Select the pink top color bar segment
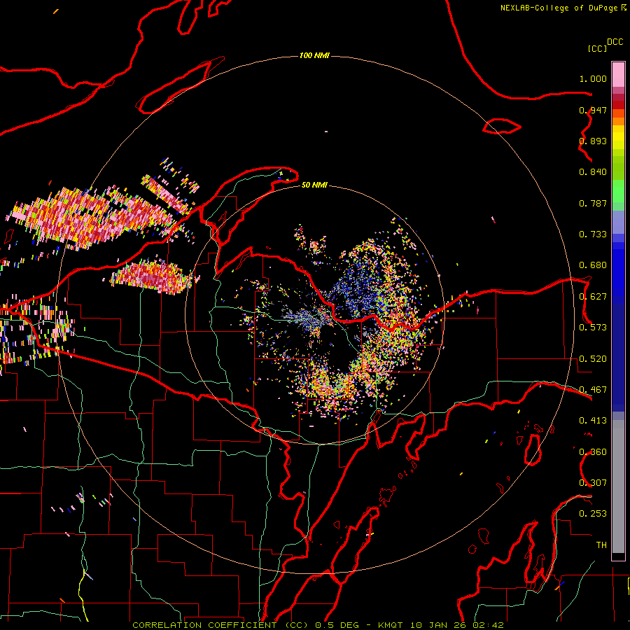 pos(618,74)
